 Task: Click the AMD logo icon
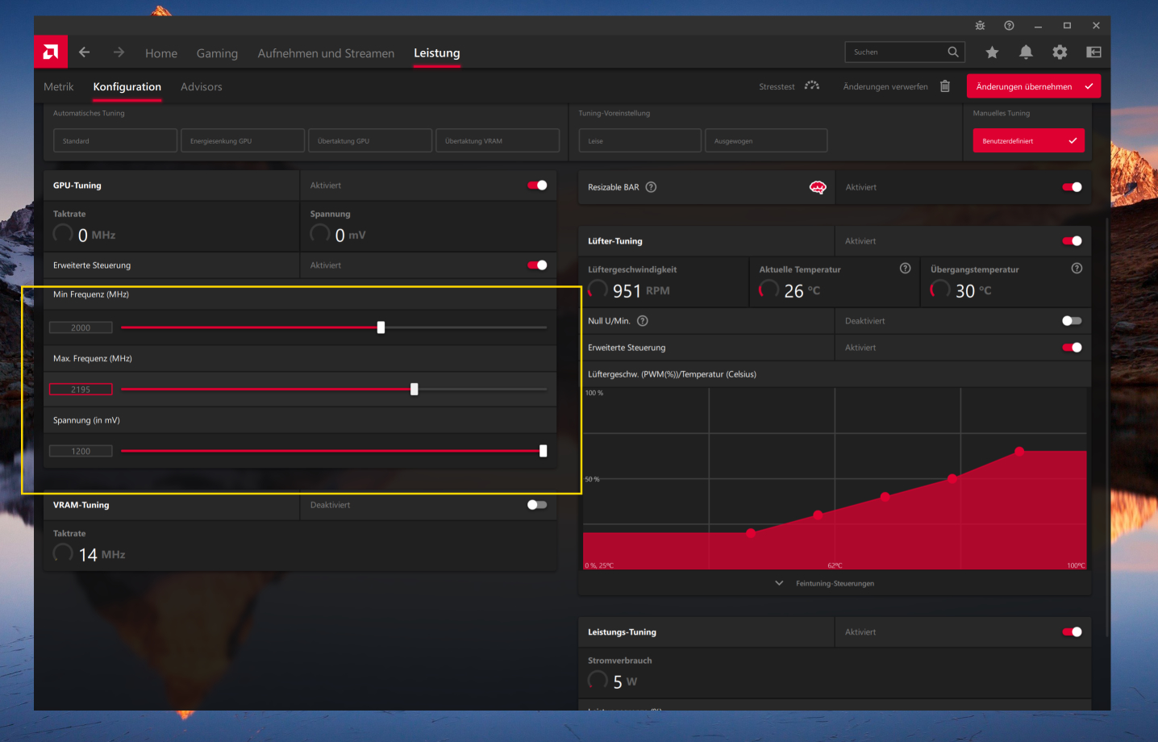coord(50,52)
